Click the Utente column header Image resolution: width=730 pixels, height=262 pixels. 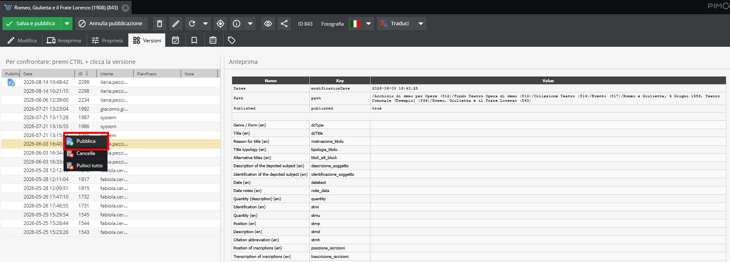click(x=115, y=74)
